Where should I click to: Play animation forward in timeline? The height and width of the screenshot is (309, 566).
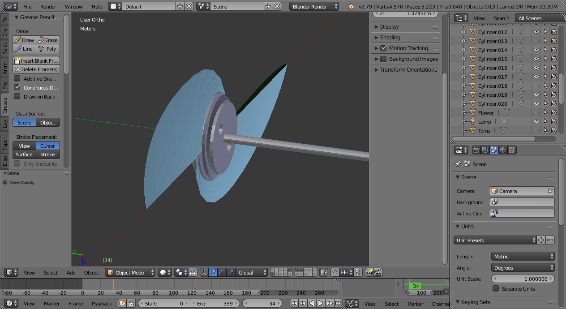click(x=321, y=303)
